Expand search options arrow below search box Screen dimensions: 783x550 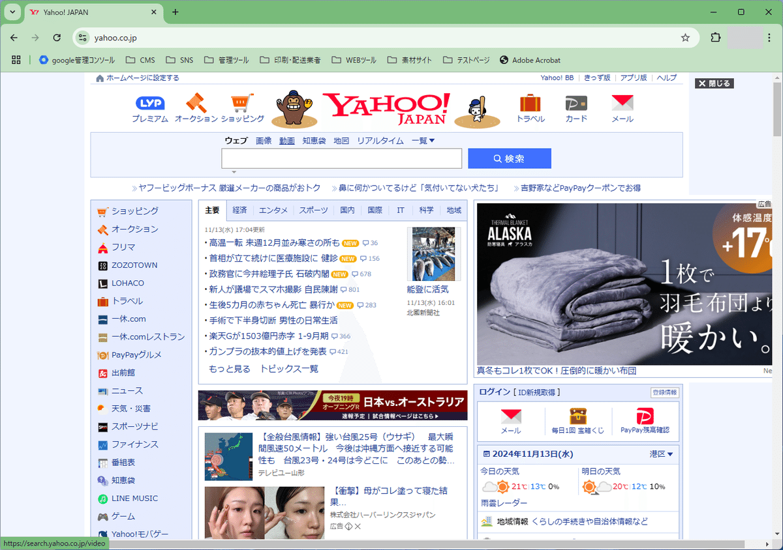pos(234,173)
